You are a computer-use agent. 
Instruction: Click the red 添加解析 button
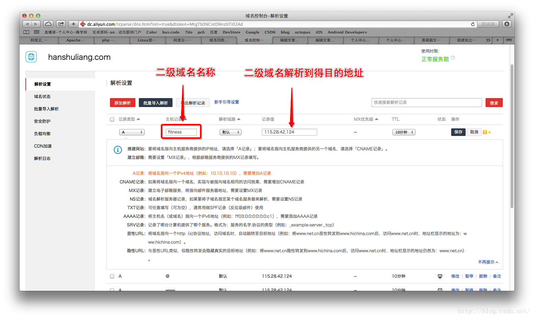point(123,103)
